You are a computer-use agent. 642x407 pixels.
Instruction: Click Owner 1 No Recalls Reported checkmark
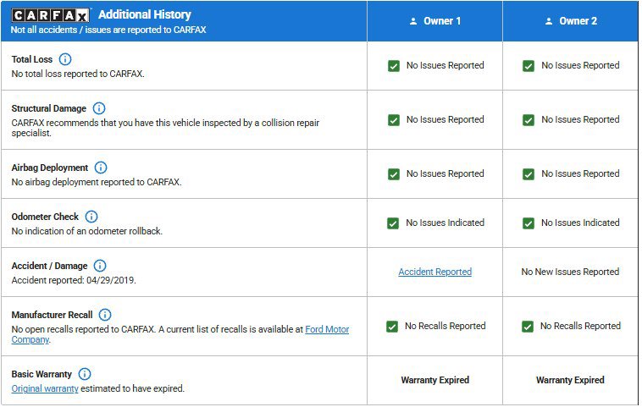tap(392, 327)
